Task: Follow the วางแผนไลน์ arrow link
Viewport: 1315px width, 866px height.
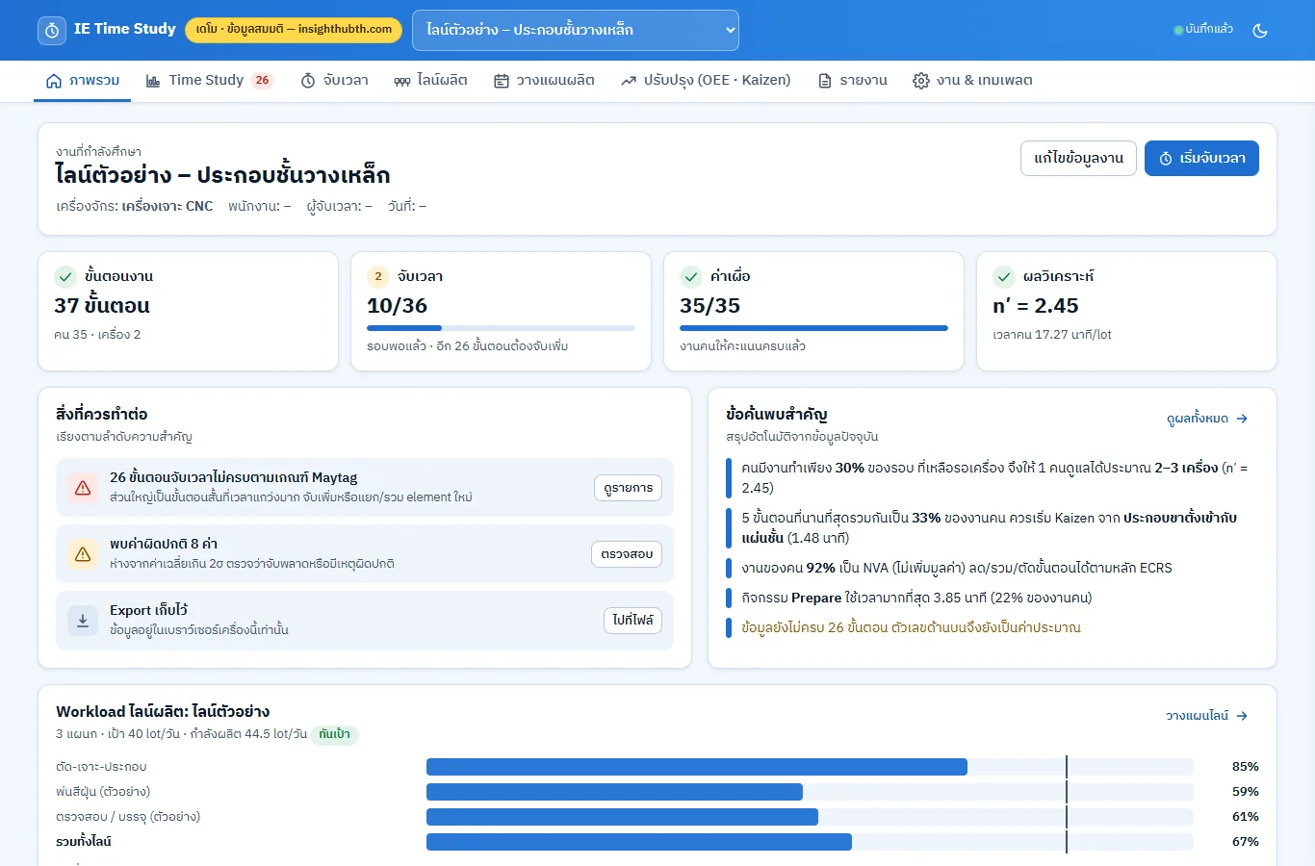Action: pos(1207,716)
